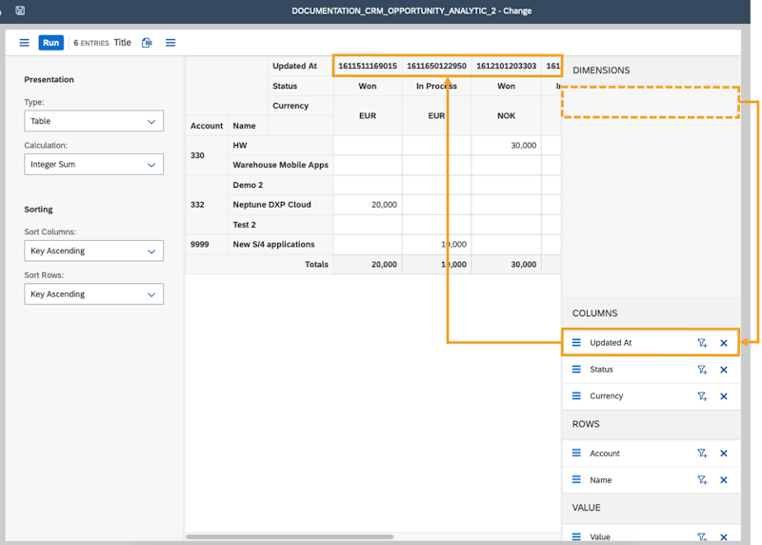The height and width of the screenshot is (545, 762).
Task: Click filter icon for Status
Action: 702,370
